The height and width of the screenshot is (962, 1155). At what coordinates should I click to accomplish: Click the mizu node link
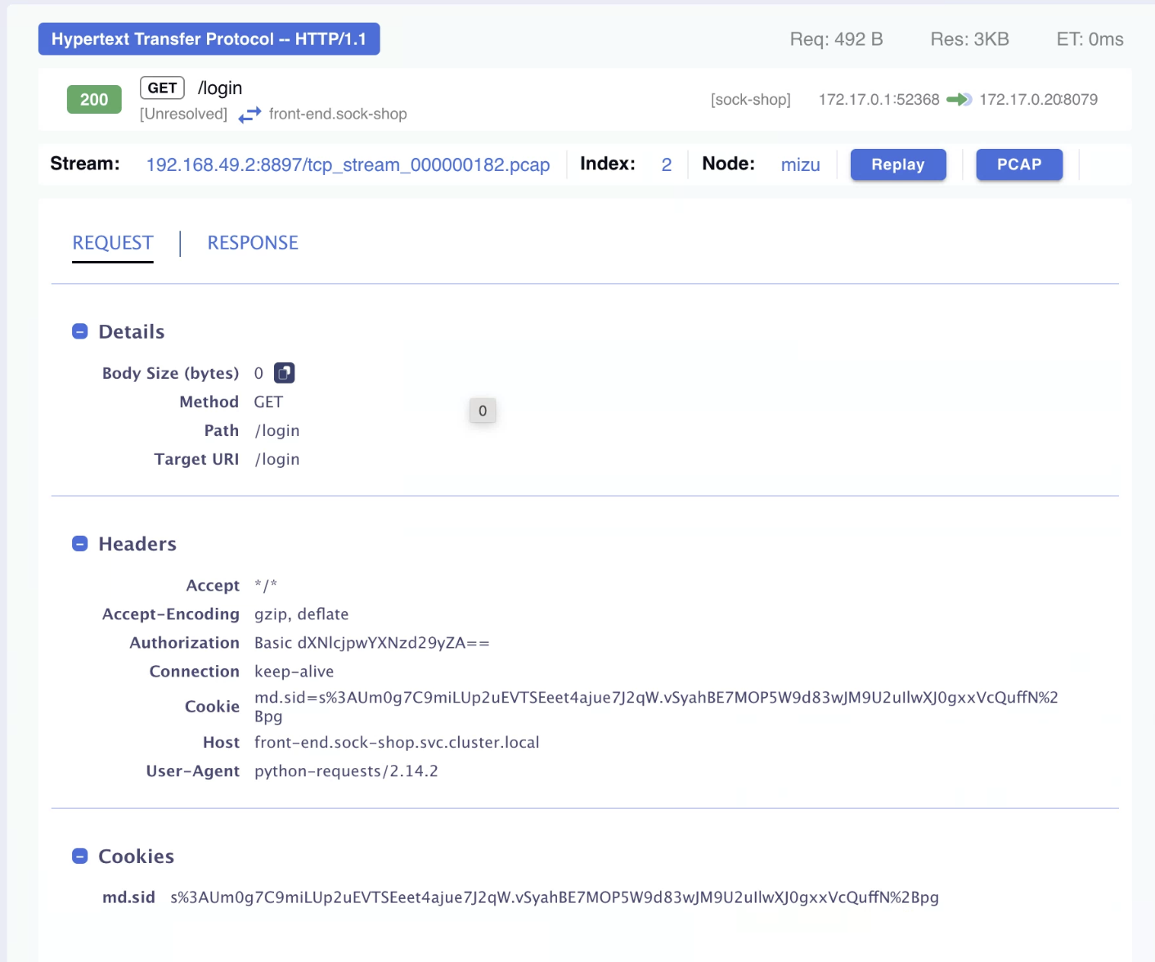(800, 164)
